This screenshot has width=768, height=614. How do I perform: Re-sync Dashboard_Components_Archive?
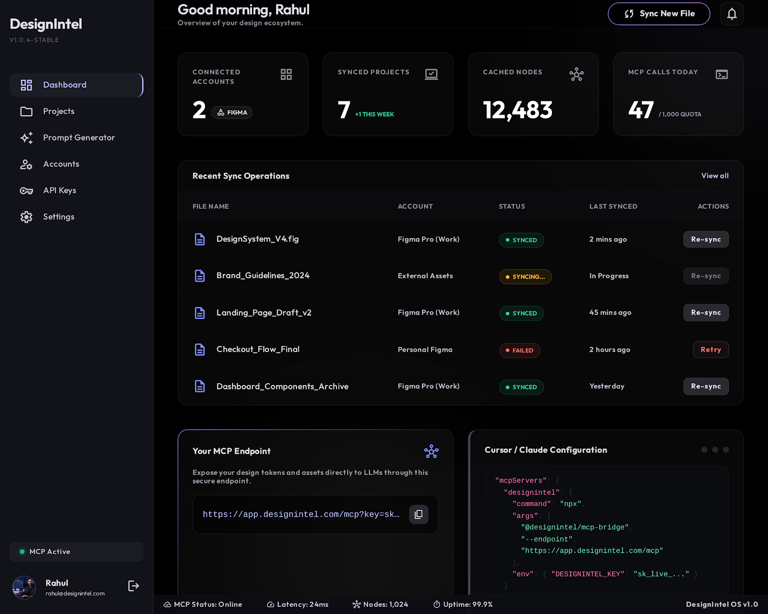pos(706,386)
